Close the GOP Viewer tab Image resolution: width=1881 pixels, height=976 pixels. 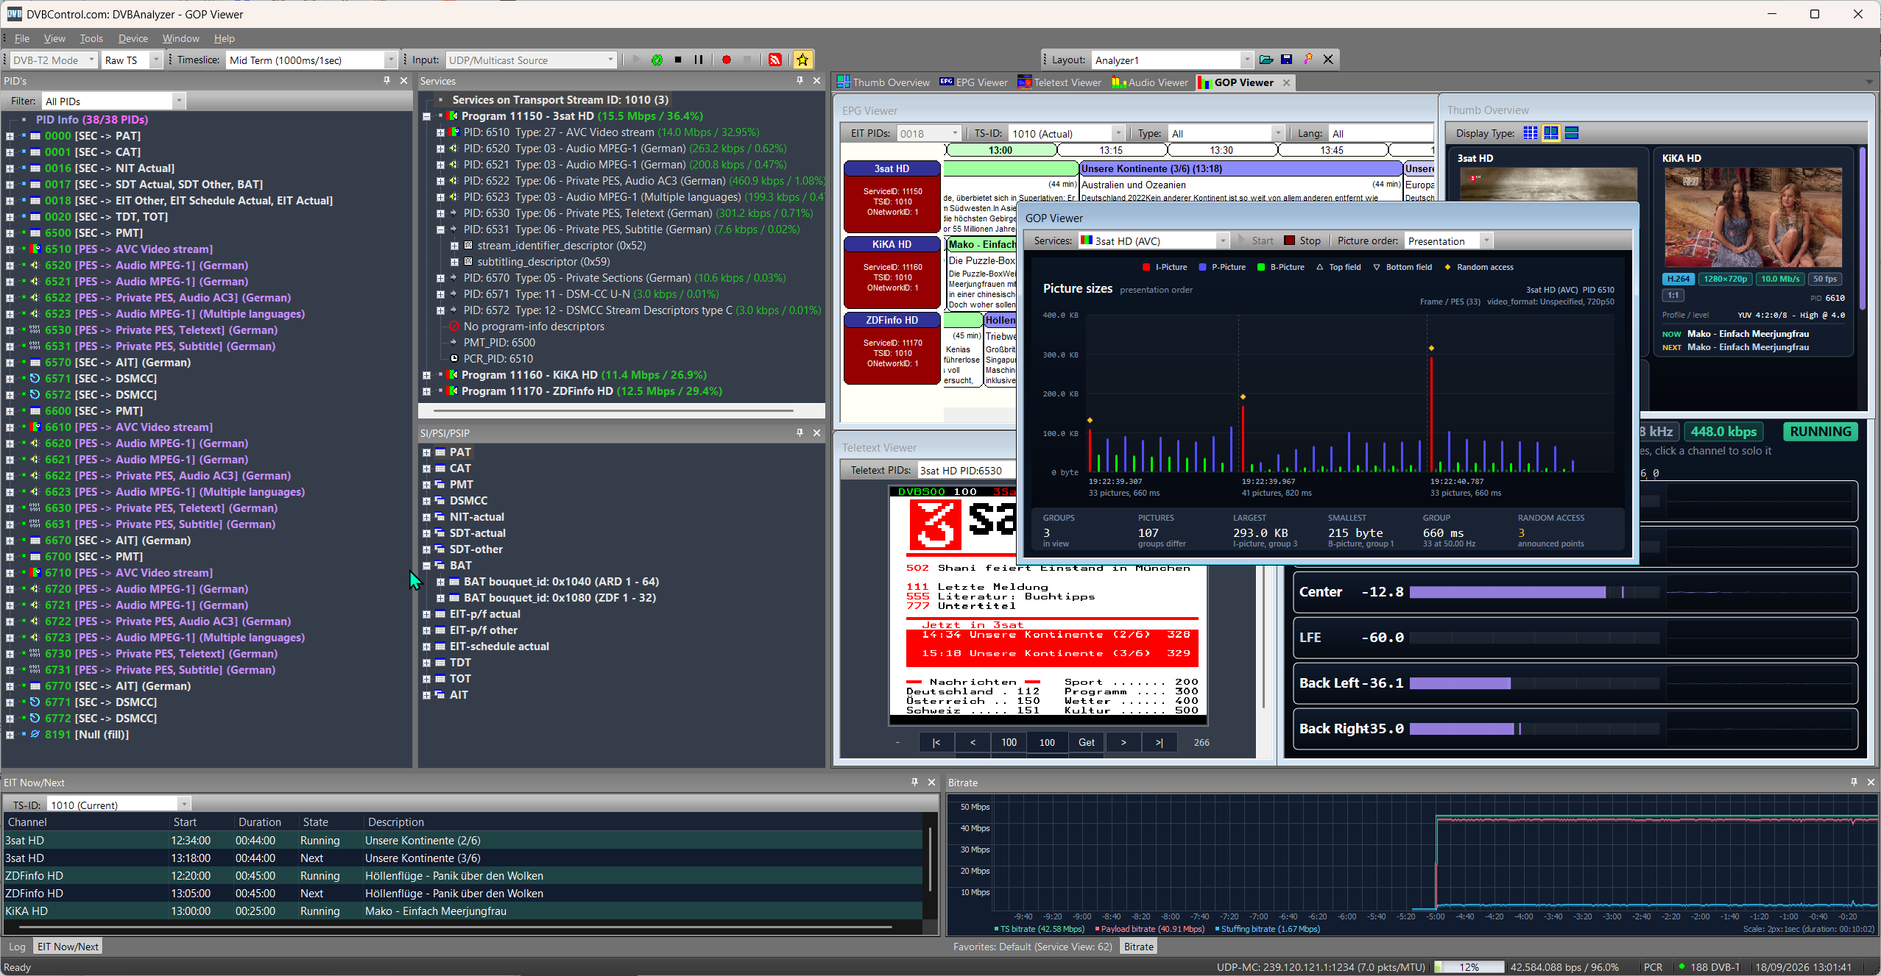[1286, 82]
